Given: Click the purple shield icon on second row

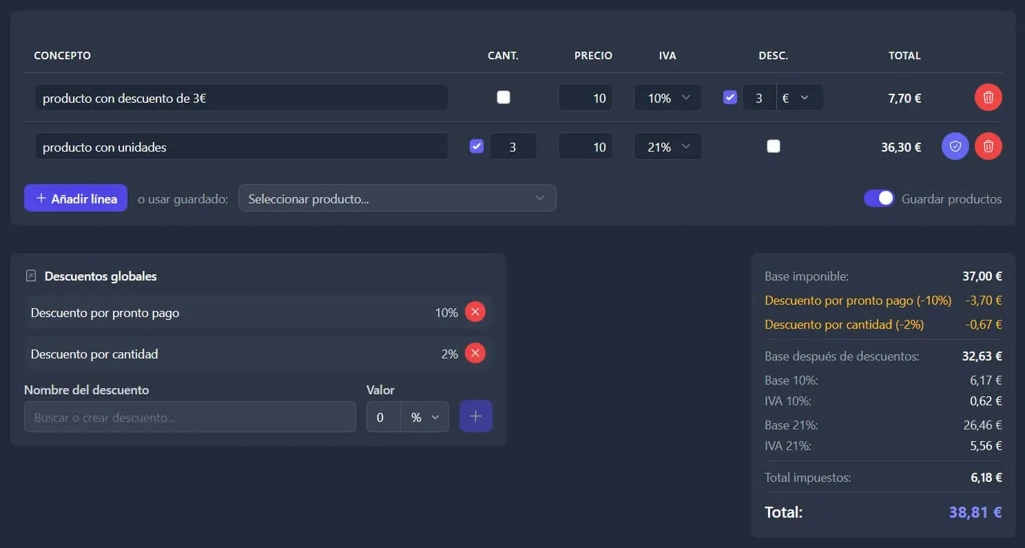Looking at the screenshot, I should [955, 146].
